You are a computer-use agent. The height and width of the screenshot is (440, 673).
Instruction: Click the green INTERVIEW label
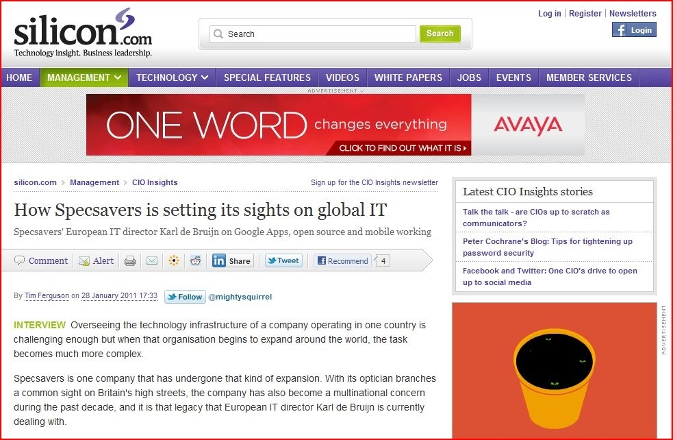coord(40,325)
